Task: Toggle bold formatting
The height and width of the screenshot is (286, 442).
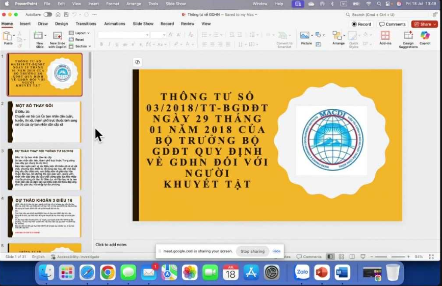Action: coord(101,44)
